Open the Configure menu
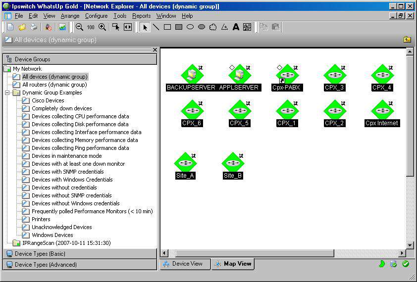Image resolution: width=417 pixels, height=282 pixels. 96,16
